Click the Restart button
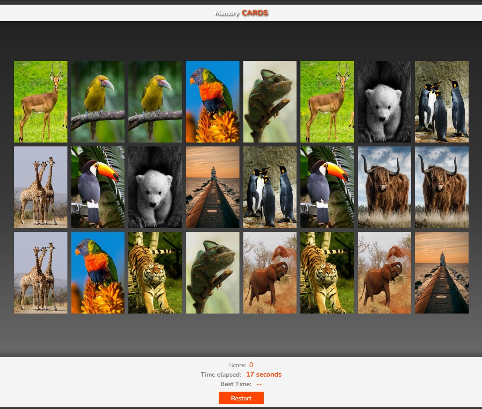Viewport: 482px width, 409px height. pos(241,398)
